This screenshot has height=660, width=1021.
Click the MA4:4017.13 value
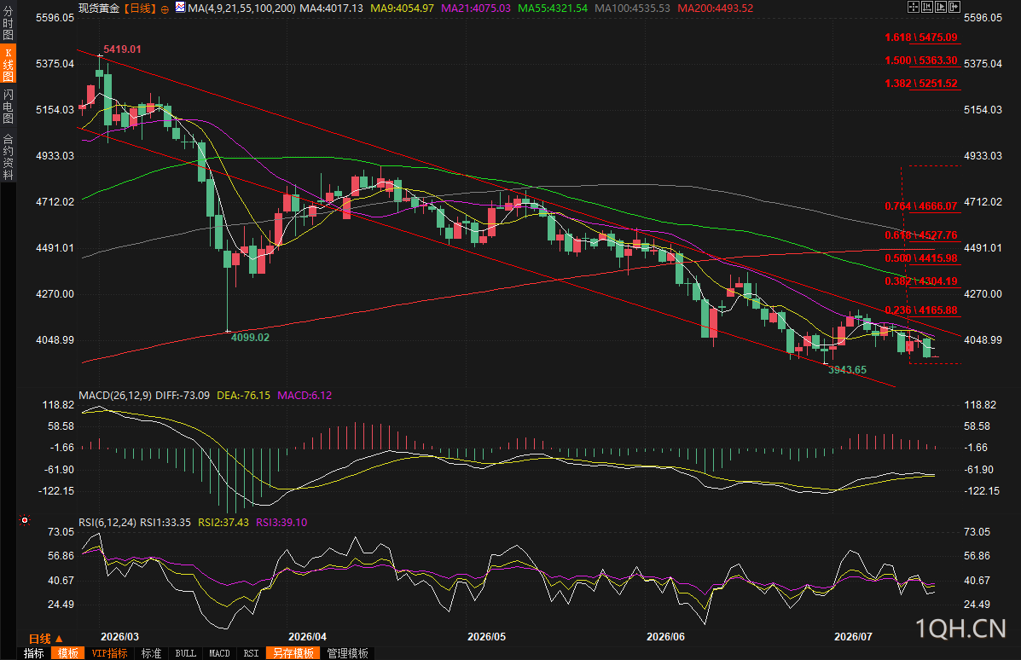pyautogui.click(x=332, y=9)
